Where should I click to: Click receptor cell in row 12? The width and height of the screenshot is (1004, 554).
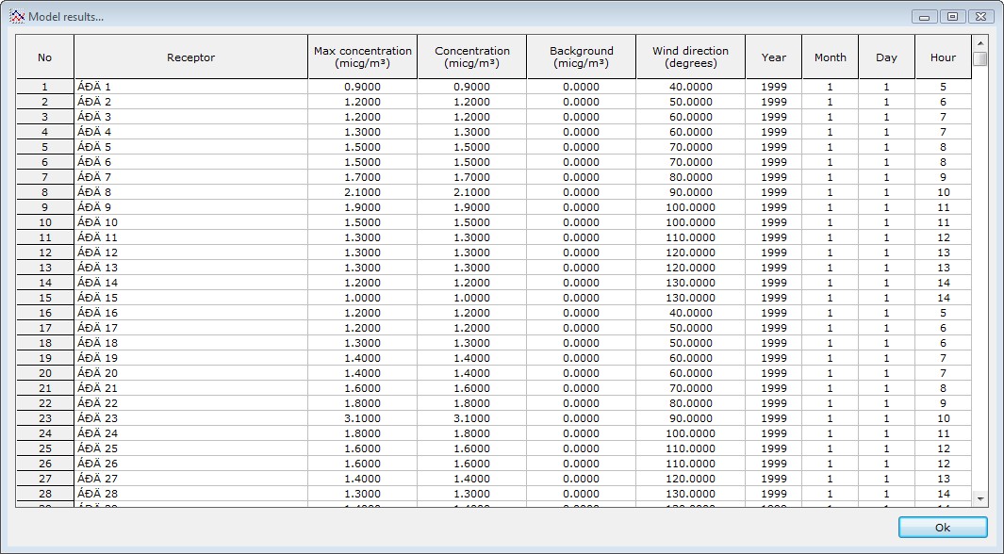[190, 253]
